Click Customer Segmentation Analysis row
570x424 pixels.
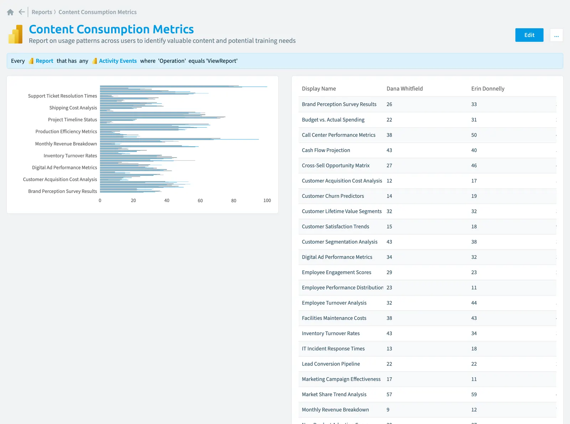427,242
